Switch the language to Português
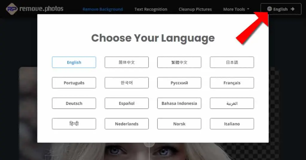The height and width of the screenshot is (160, 306). (x=74, y=83)
